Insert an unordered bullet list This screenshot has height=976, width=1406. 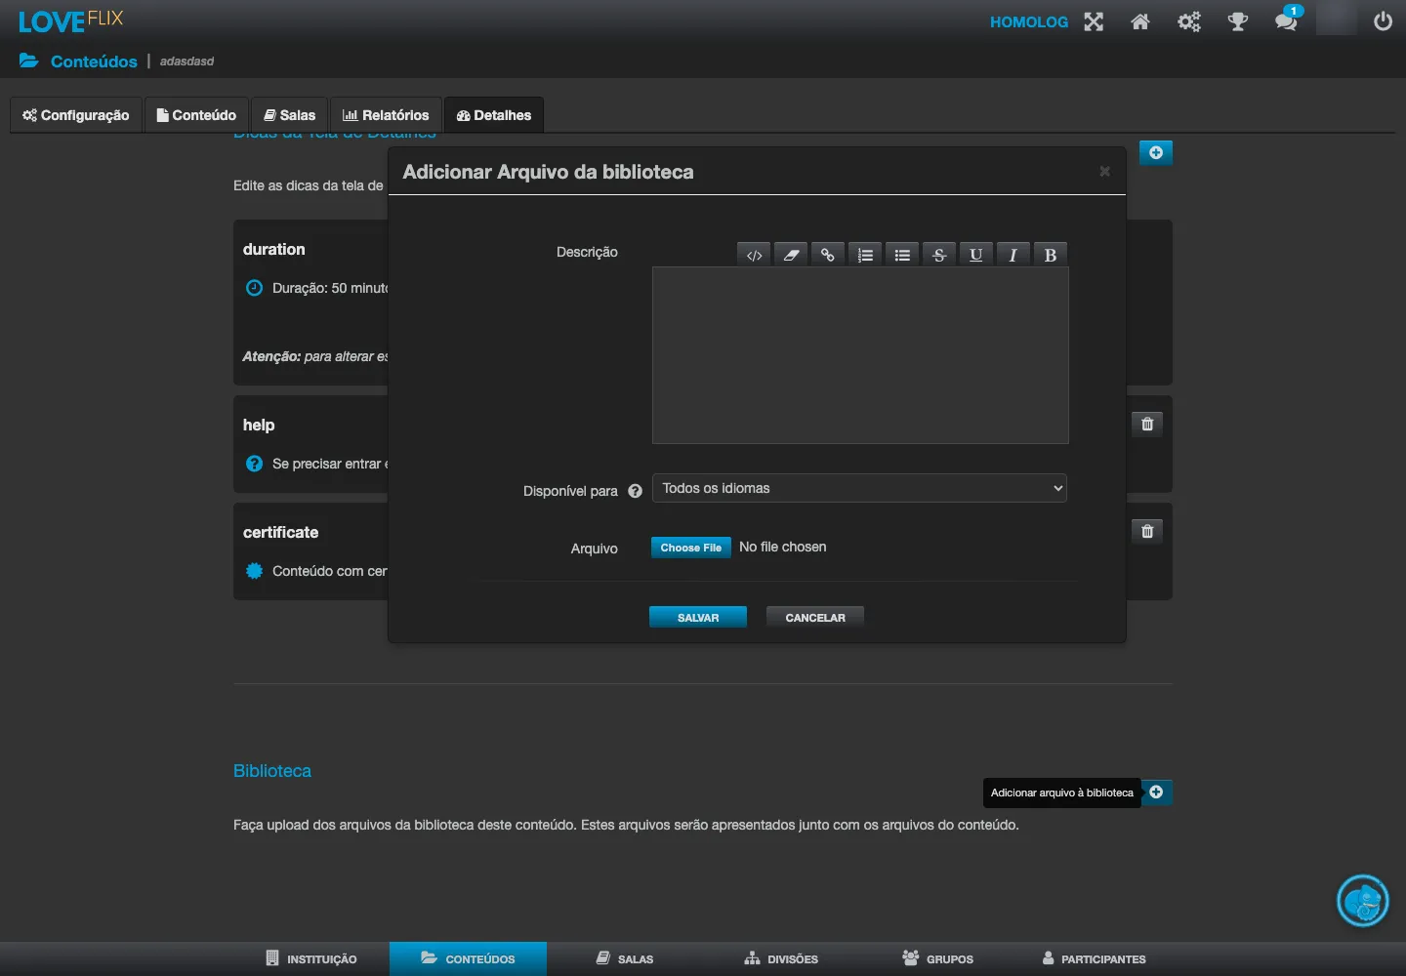pos(902,255)
